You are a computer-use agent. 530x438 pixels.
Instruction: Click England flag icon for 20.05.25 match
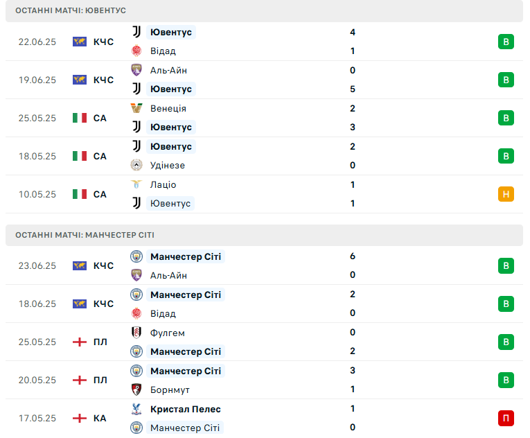(80, 380)
